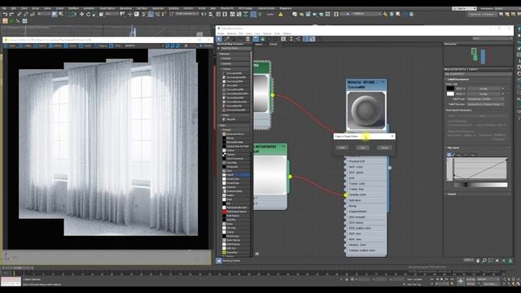
Task: Open the Graph Editors menu
Action: (107, 8)
